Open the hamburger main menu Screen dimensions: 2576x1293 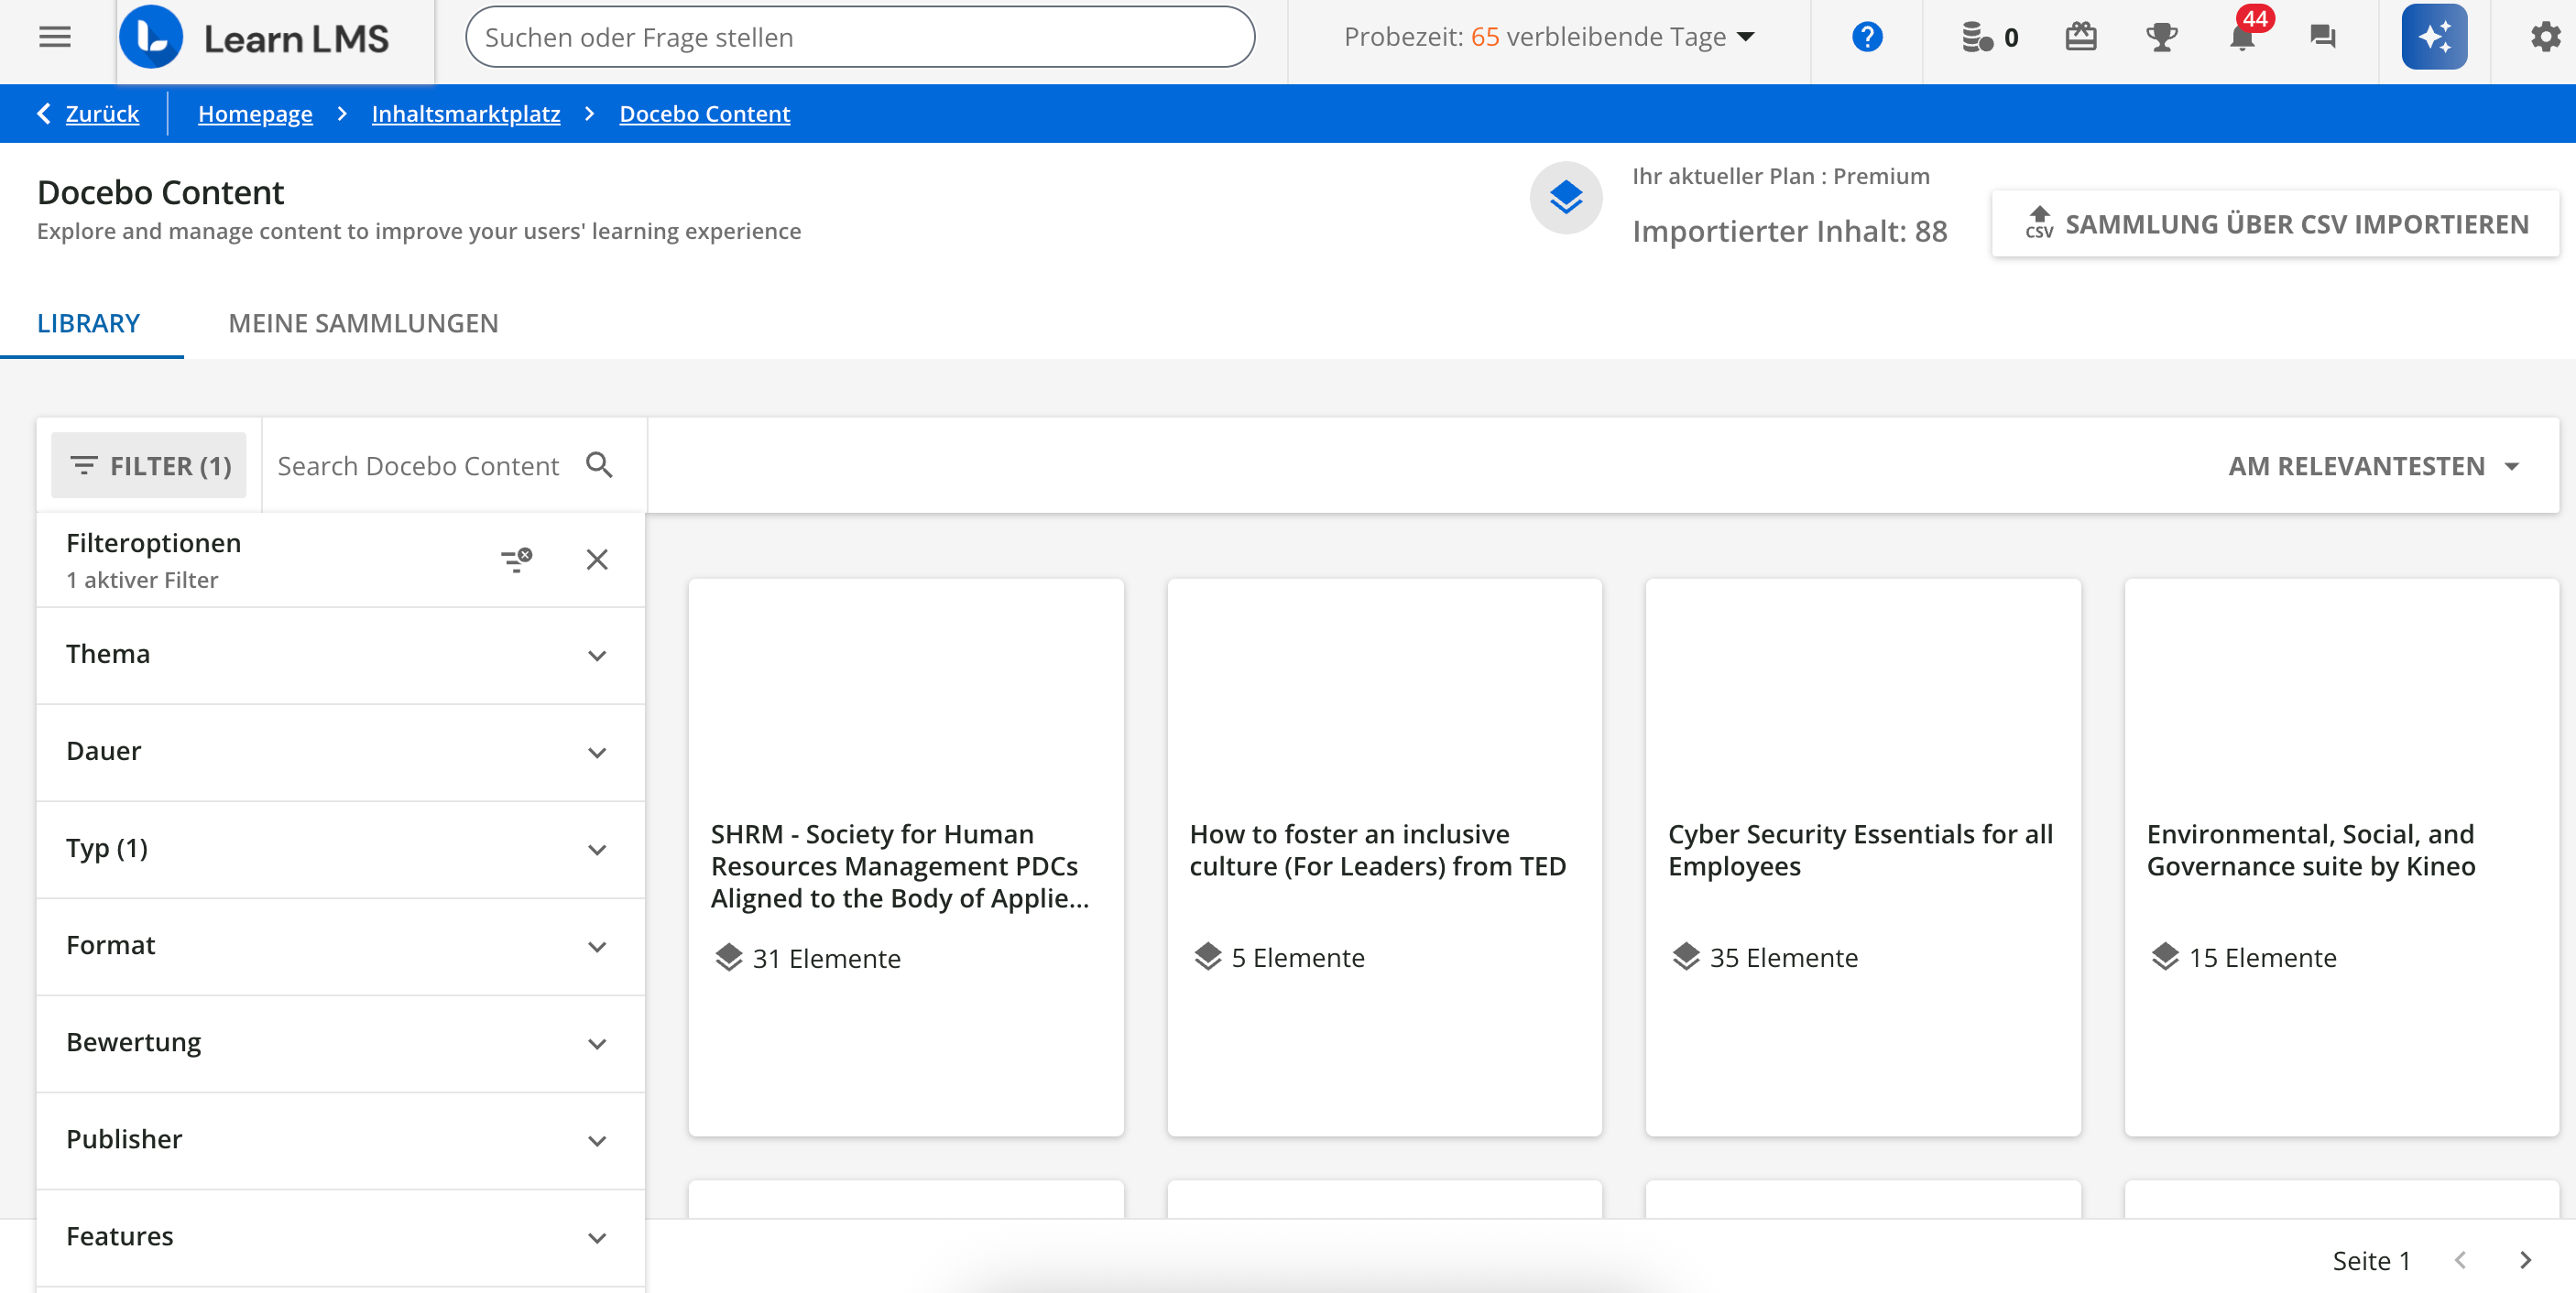pos(54,38)
